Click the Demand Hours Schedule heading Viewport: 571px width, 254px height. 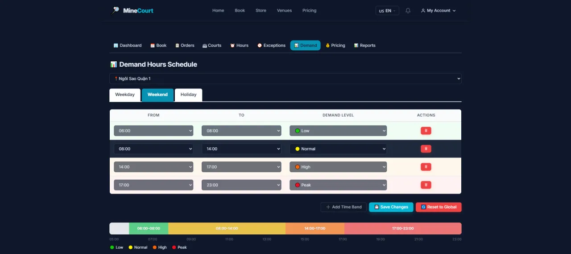153,65
